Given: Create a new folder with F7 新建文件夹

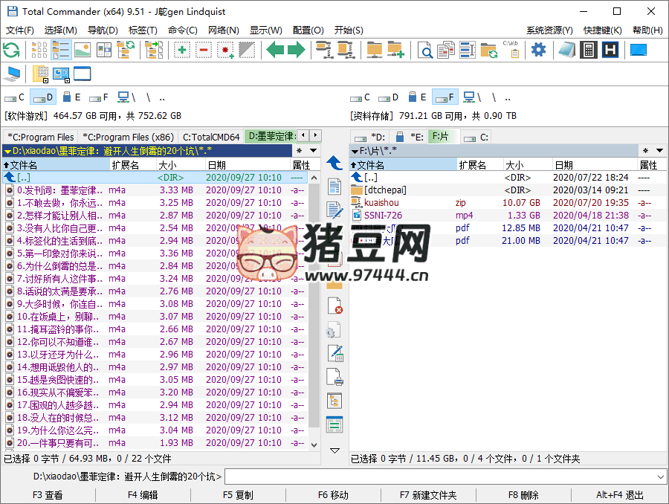Looking at the screenshot, I should tap(427, 494).
